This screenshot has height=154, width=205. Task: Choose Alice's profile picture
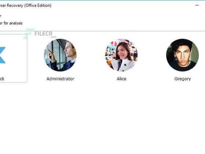tap(122, 55)
